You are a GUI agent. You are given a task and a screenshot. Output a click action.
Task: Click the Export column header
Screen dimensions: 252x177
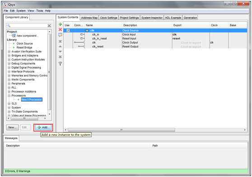click(x=177, y=25)
